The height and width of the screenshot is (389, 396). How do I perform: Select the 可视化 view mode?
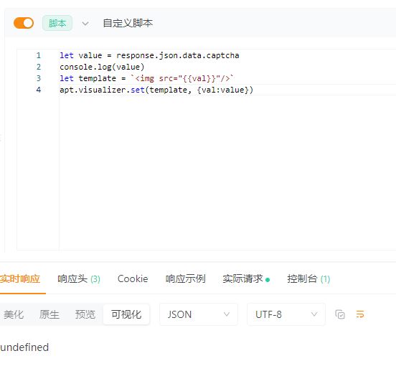[126, 314]
